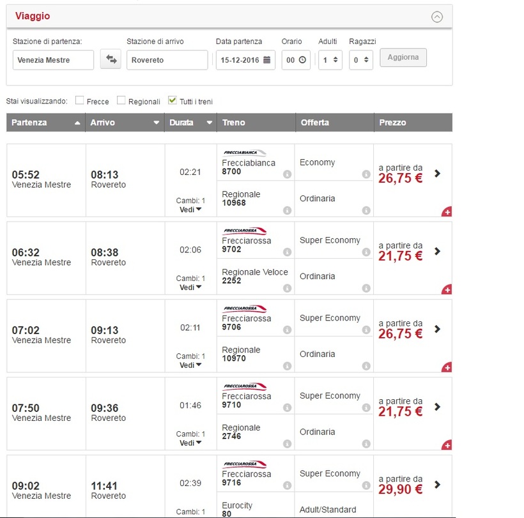Click red plus icon on 07:50 trip

coord(447,445)
